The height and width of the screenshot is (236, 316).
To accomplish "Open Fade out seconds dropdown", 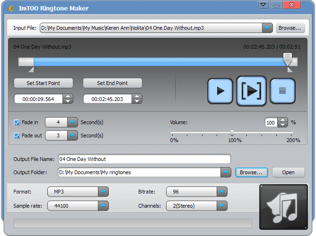I will coord(72,135).
